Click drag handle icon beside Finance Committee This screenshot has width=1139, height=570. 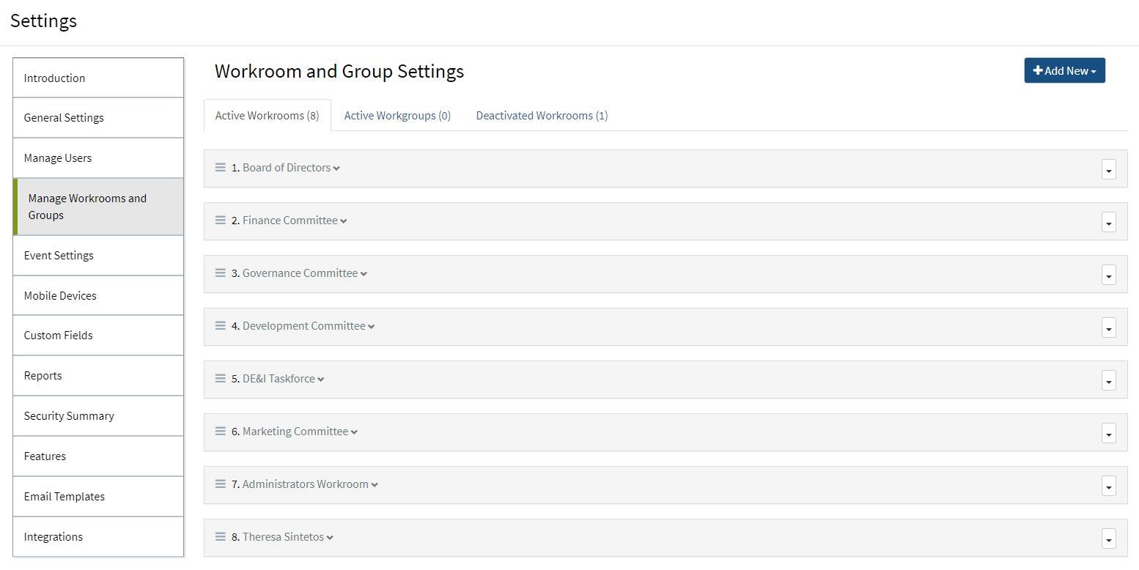(220, 220)
